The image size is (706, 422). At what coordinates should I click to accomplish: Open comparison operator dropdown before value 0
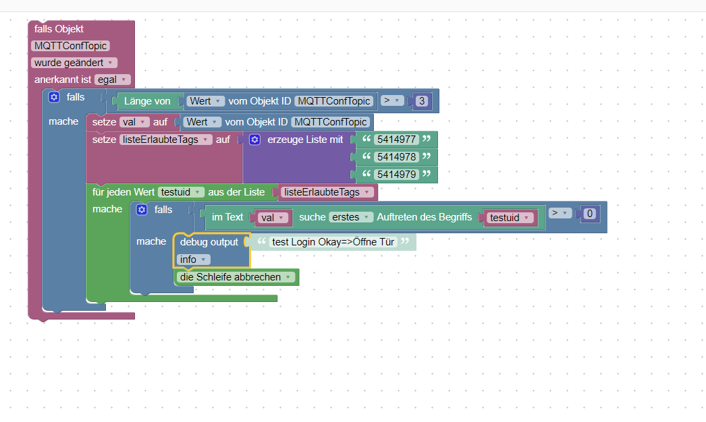pyautogui.click(x=560, y=213)
